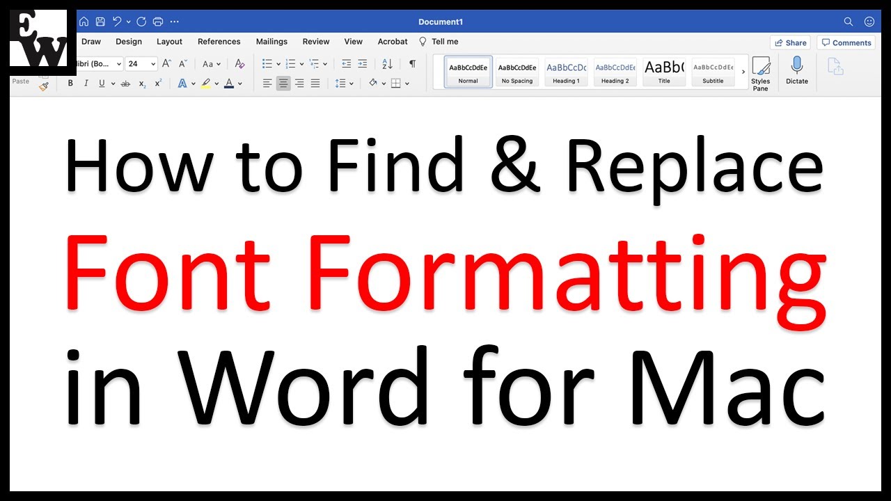
Task: Apply the Normal style
Action: click(x=468, y=72)
